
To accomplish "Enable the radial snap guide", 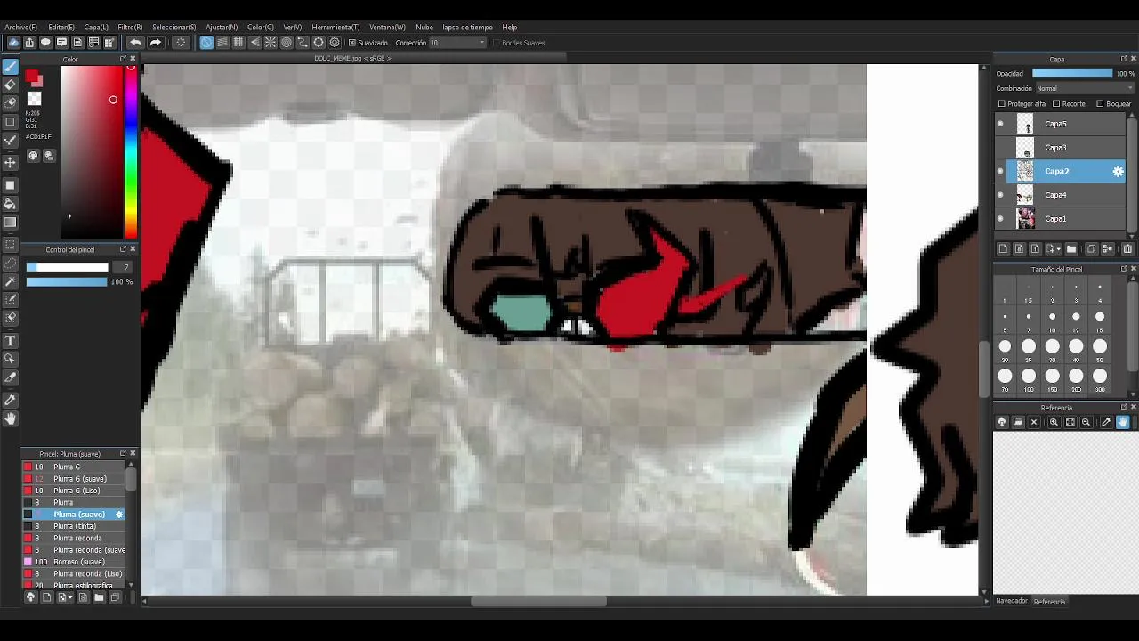I will point(271,43).
